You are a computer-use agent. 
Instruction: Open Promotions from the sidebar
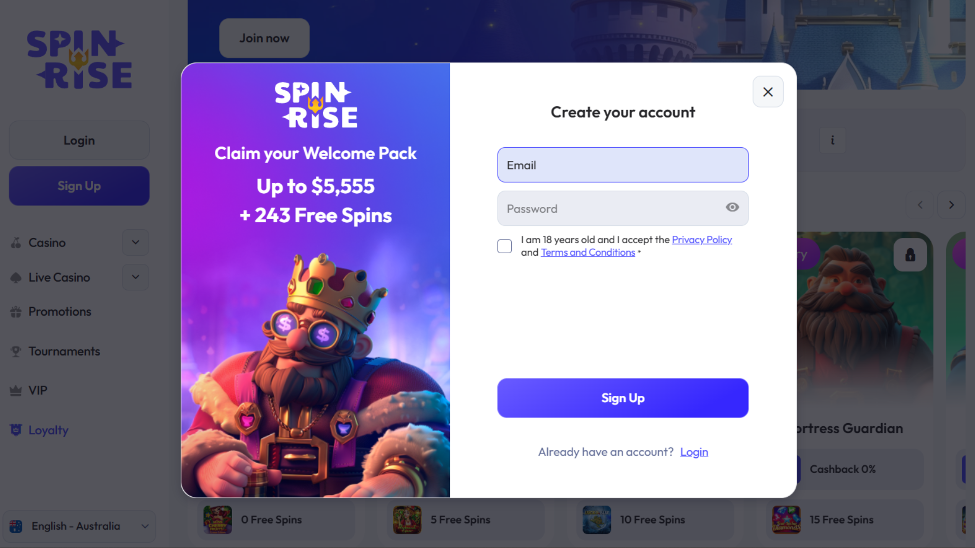pos(60,312)
